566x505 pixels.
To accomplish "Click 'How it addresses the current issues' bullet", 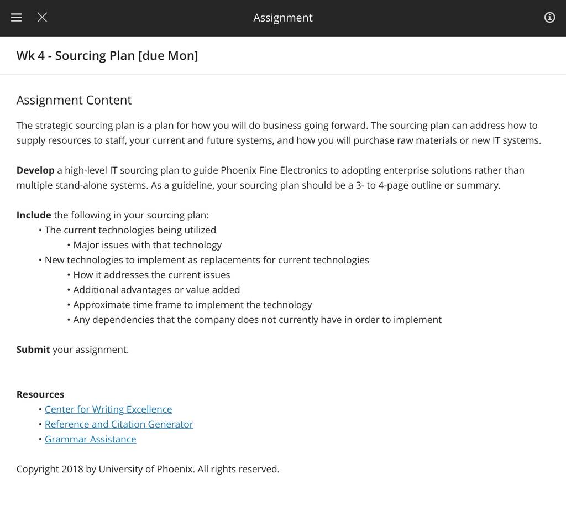I will [151, 275].
